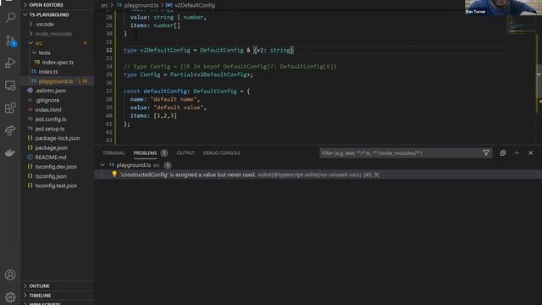This screenshot has height=305, width=542.
Task: Maximize the panel with the chevron-up icon
Action: pyautogui.click(x=517, y=152)
